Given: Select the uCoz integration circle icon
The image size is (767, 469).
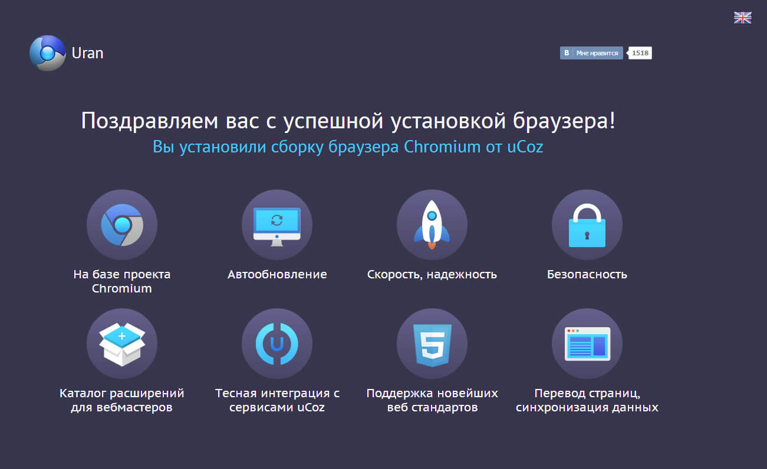Looking at the screenshot, I should (277, 344).
